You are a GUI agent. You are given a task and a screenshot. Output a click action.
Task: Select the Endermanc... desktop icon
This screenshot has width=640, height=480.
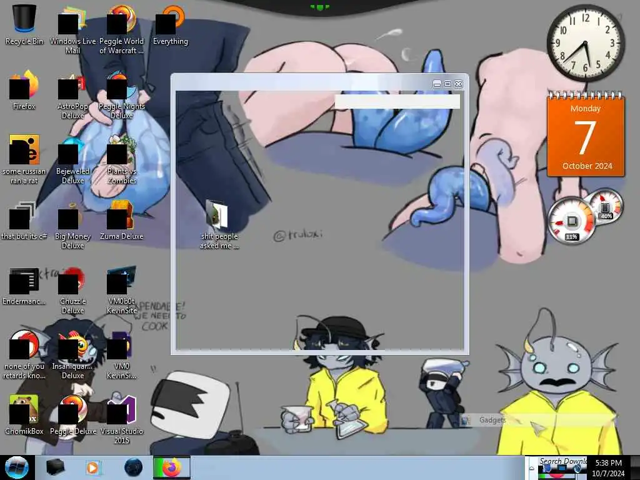coord(24,286)
